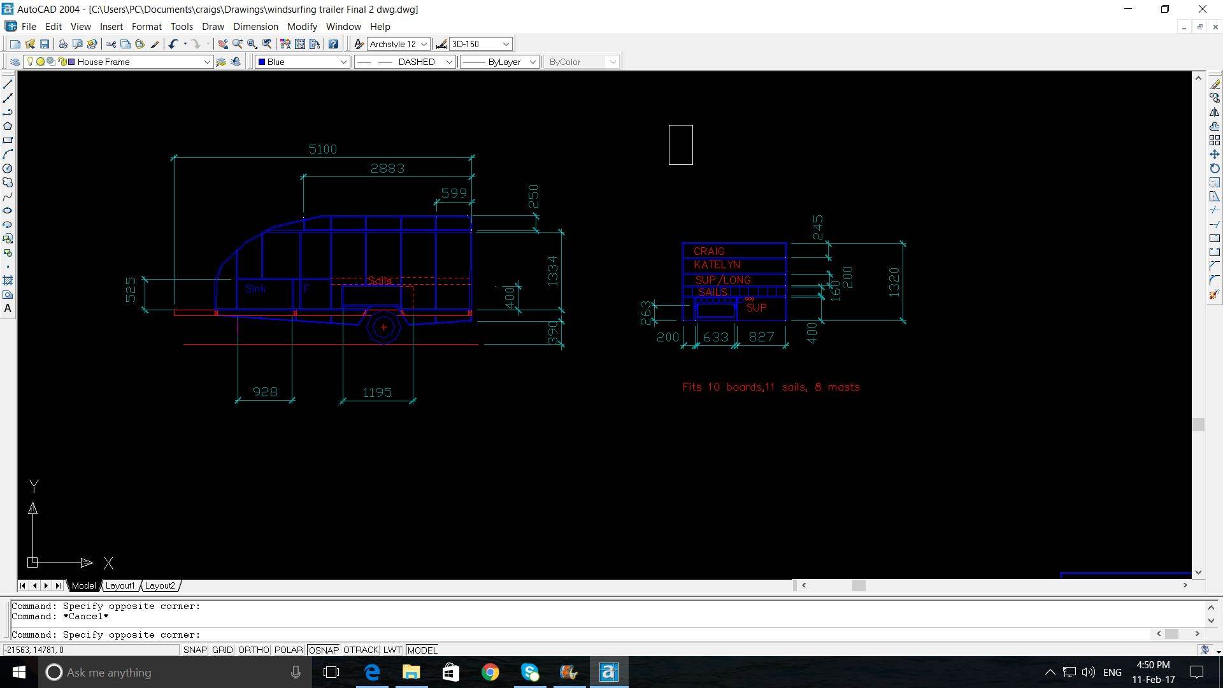Toggle OSNAP in status bar

[324, 650]
